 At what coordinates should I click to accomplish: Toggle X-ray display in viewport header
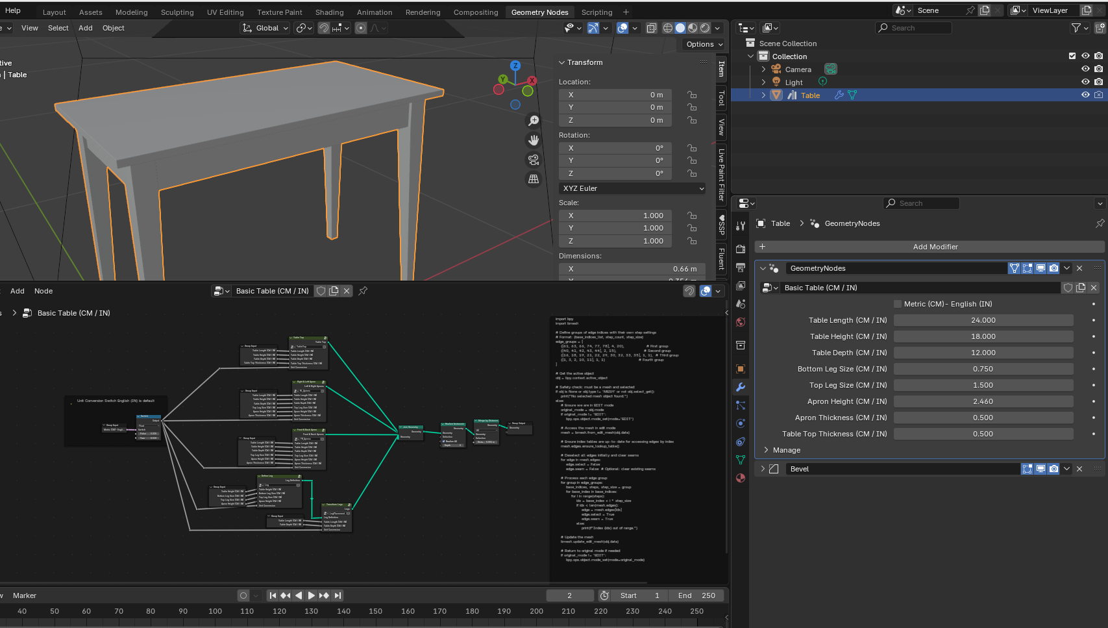pos(652,28)
